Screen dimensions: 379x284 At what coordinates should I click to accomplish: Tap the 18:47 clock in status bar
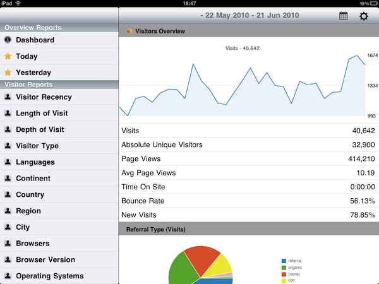click(x=189, y=3)
